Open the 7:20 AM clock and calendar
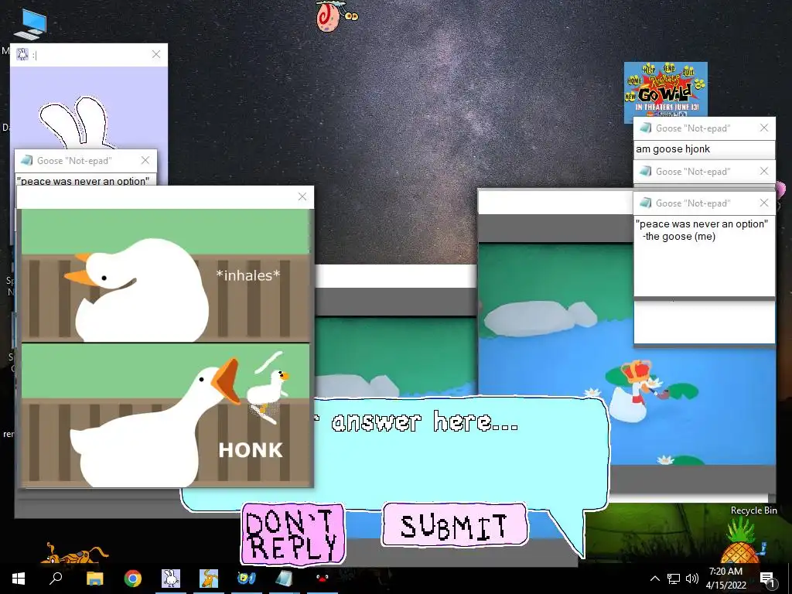792x594 pixels. [725, 579]
